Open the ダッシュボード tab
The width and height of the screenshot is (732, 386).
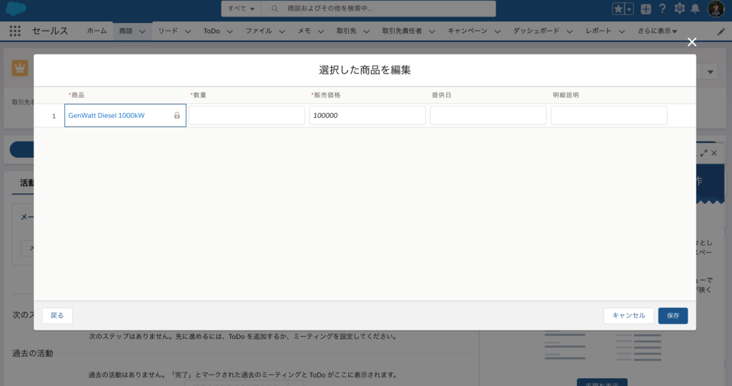coord(536,31)
